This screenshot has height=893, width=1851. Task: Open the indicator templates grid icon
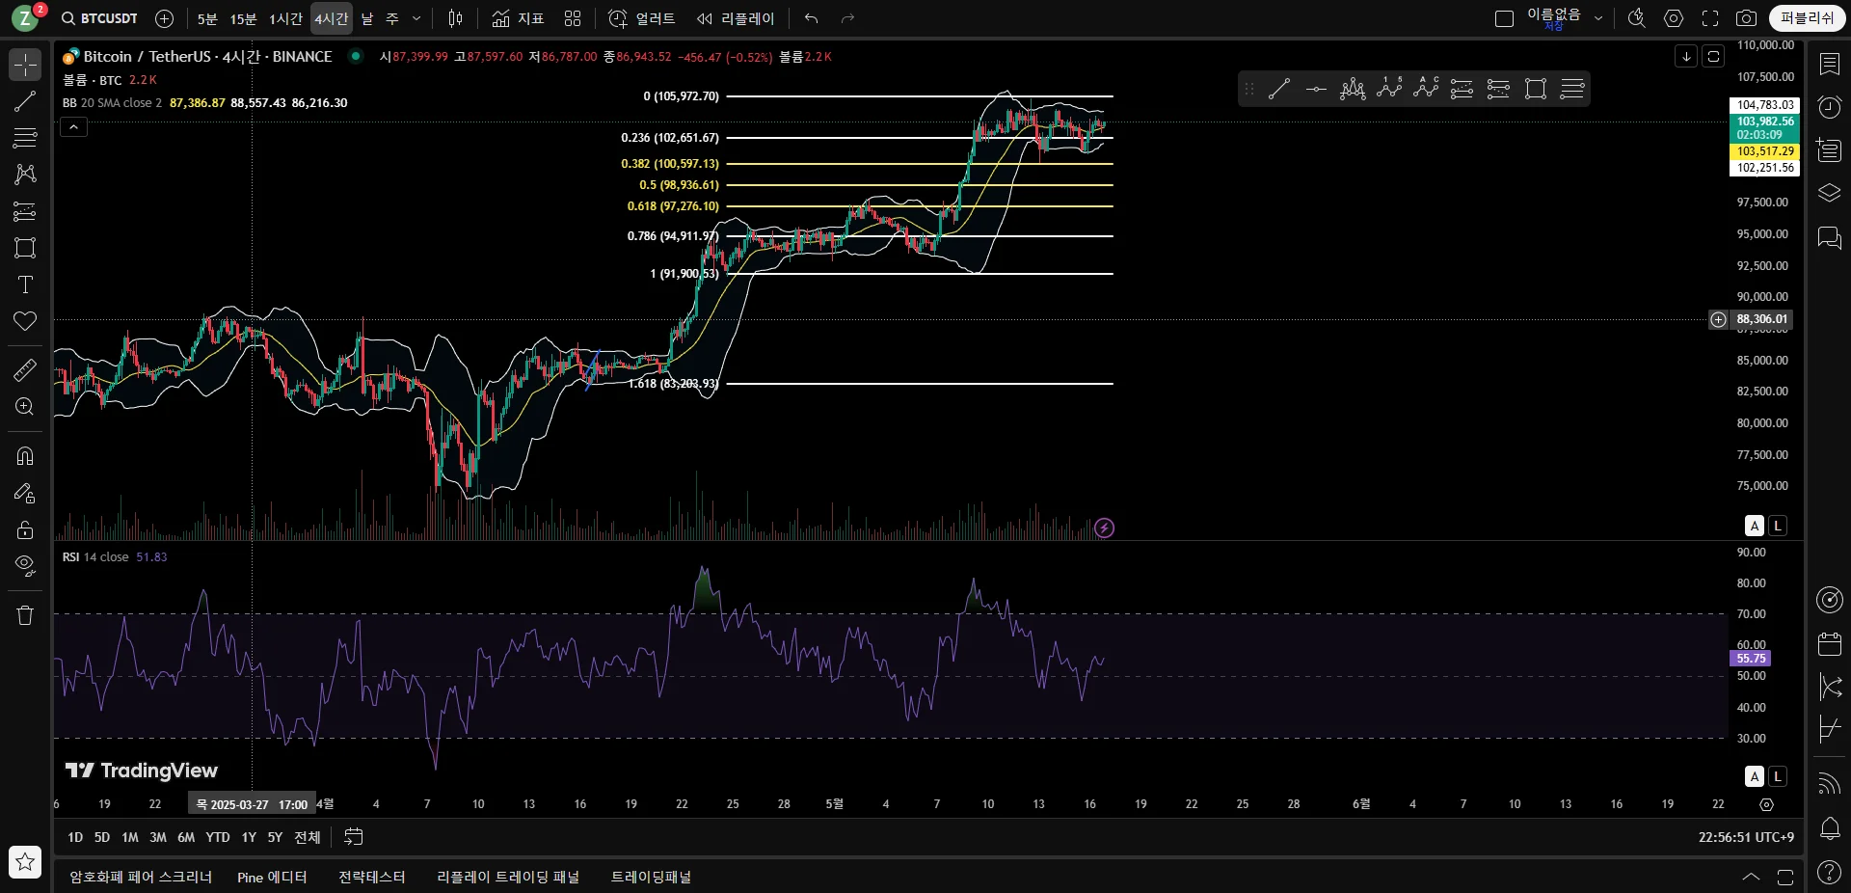coord(573,18)
